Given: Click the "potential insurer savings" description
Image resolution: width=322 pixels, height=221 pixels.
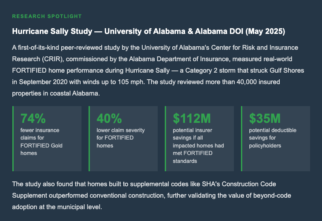Looking at the screenshot, I should [199, 146].
